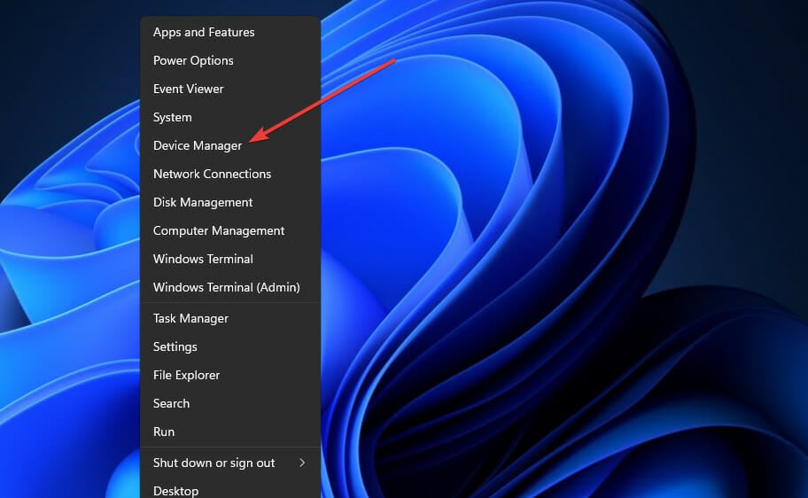Open Settings from the menu
This screenshot has width=808, height=498.
[x=230, y=346]
